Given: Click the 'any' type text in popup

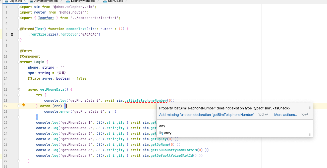Looking at the screenshot, I should pyautogui.click(x=162, y=126).
